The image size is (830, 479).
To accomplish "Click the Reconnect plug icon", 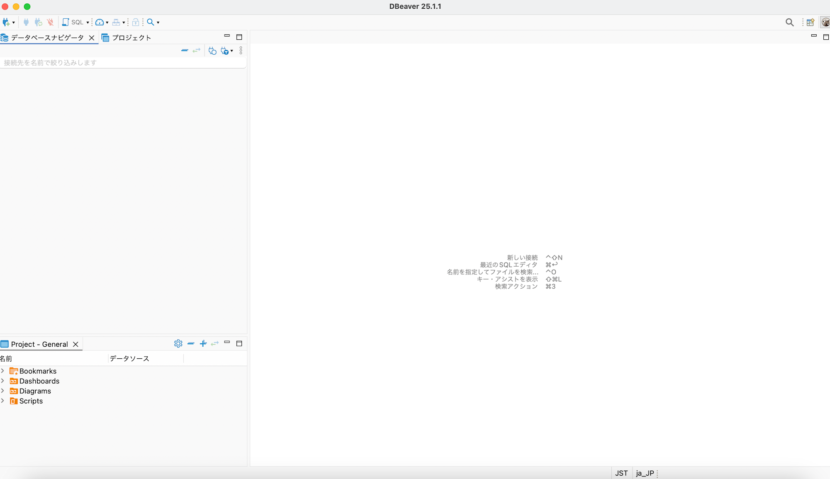I will 38,22.
